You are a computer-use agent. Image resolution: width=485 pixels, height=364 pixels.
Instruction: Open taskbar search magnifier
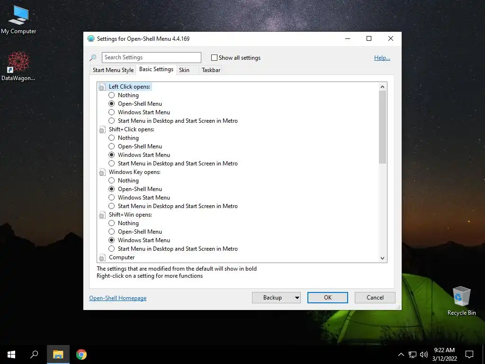34,355
